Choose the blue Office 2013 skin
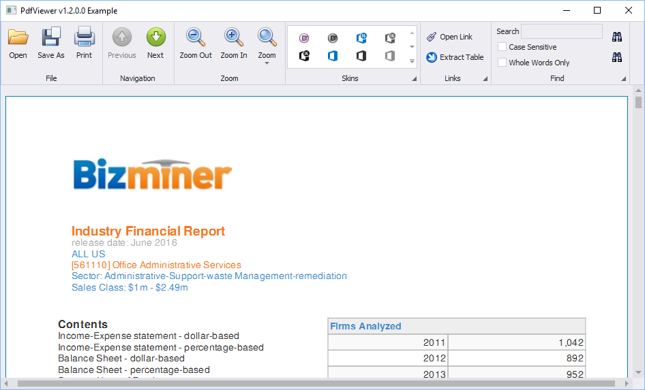The image size is (645, 390). pos(333,56)
